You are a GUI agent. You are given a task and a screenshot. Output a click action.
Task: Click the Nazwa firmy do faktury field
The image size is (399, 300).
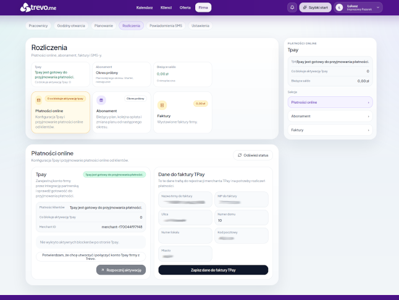pos(185,199)
